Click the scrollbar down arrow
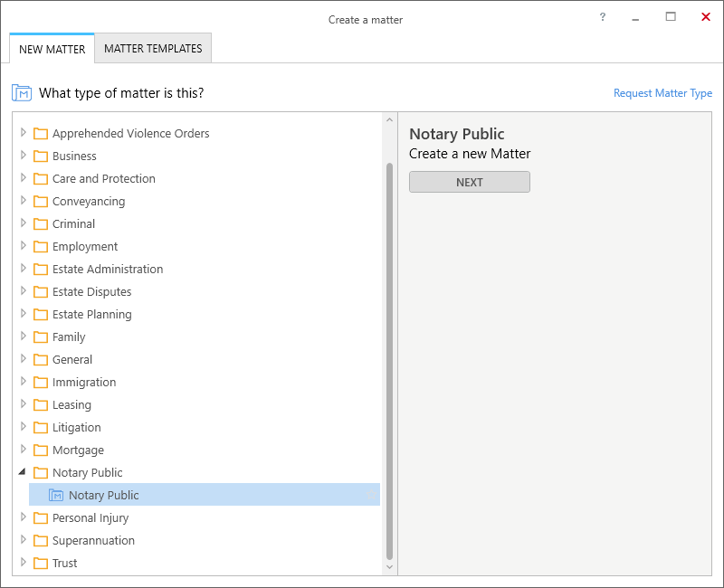This screenshot has height=588, width=724. (x=389, y=567)
